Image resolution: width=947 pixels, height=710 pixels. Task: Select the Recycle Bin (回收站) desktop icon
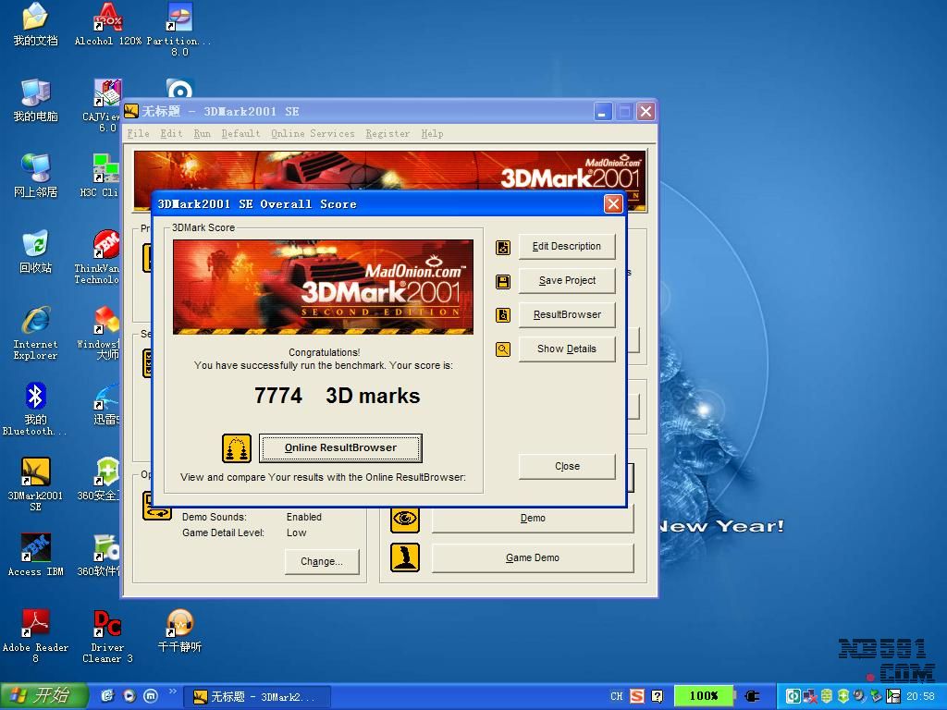pyautogui.click(x=35, y=245)
